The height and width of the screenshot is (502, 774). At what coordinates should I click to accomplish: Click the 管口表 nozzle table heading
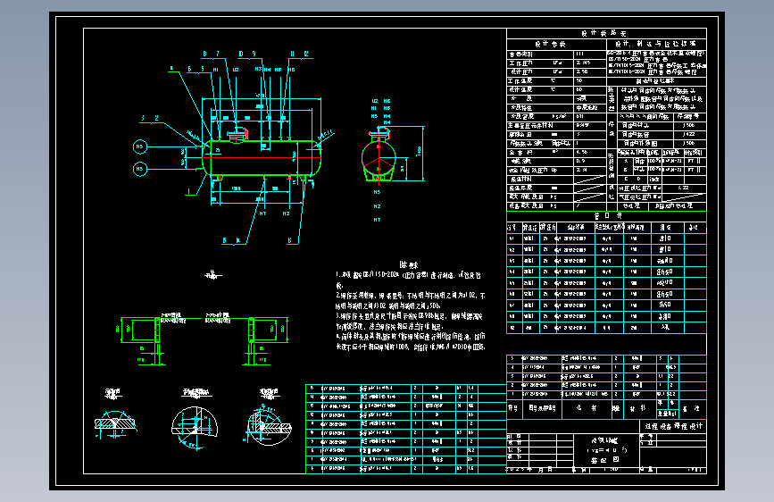tap(608, 216)
